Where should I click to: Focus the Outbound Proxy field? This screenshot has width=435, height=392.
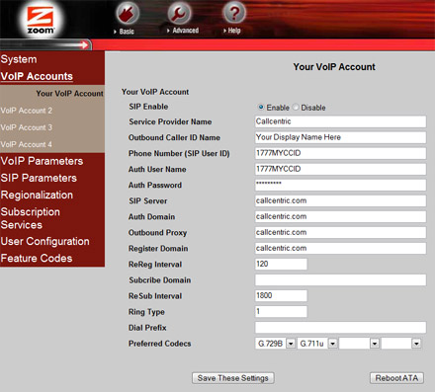[340, 232]
